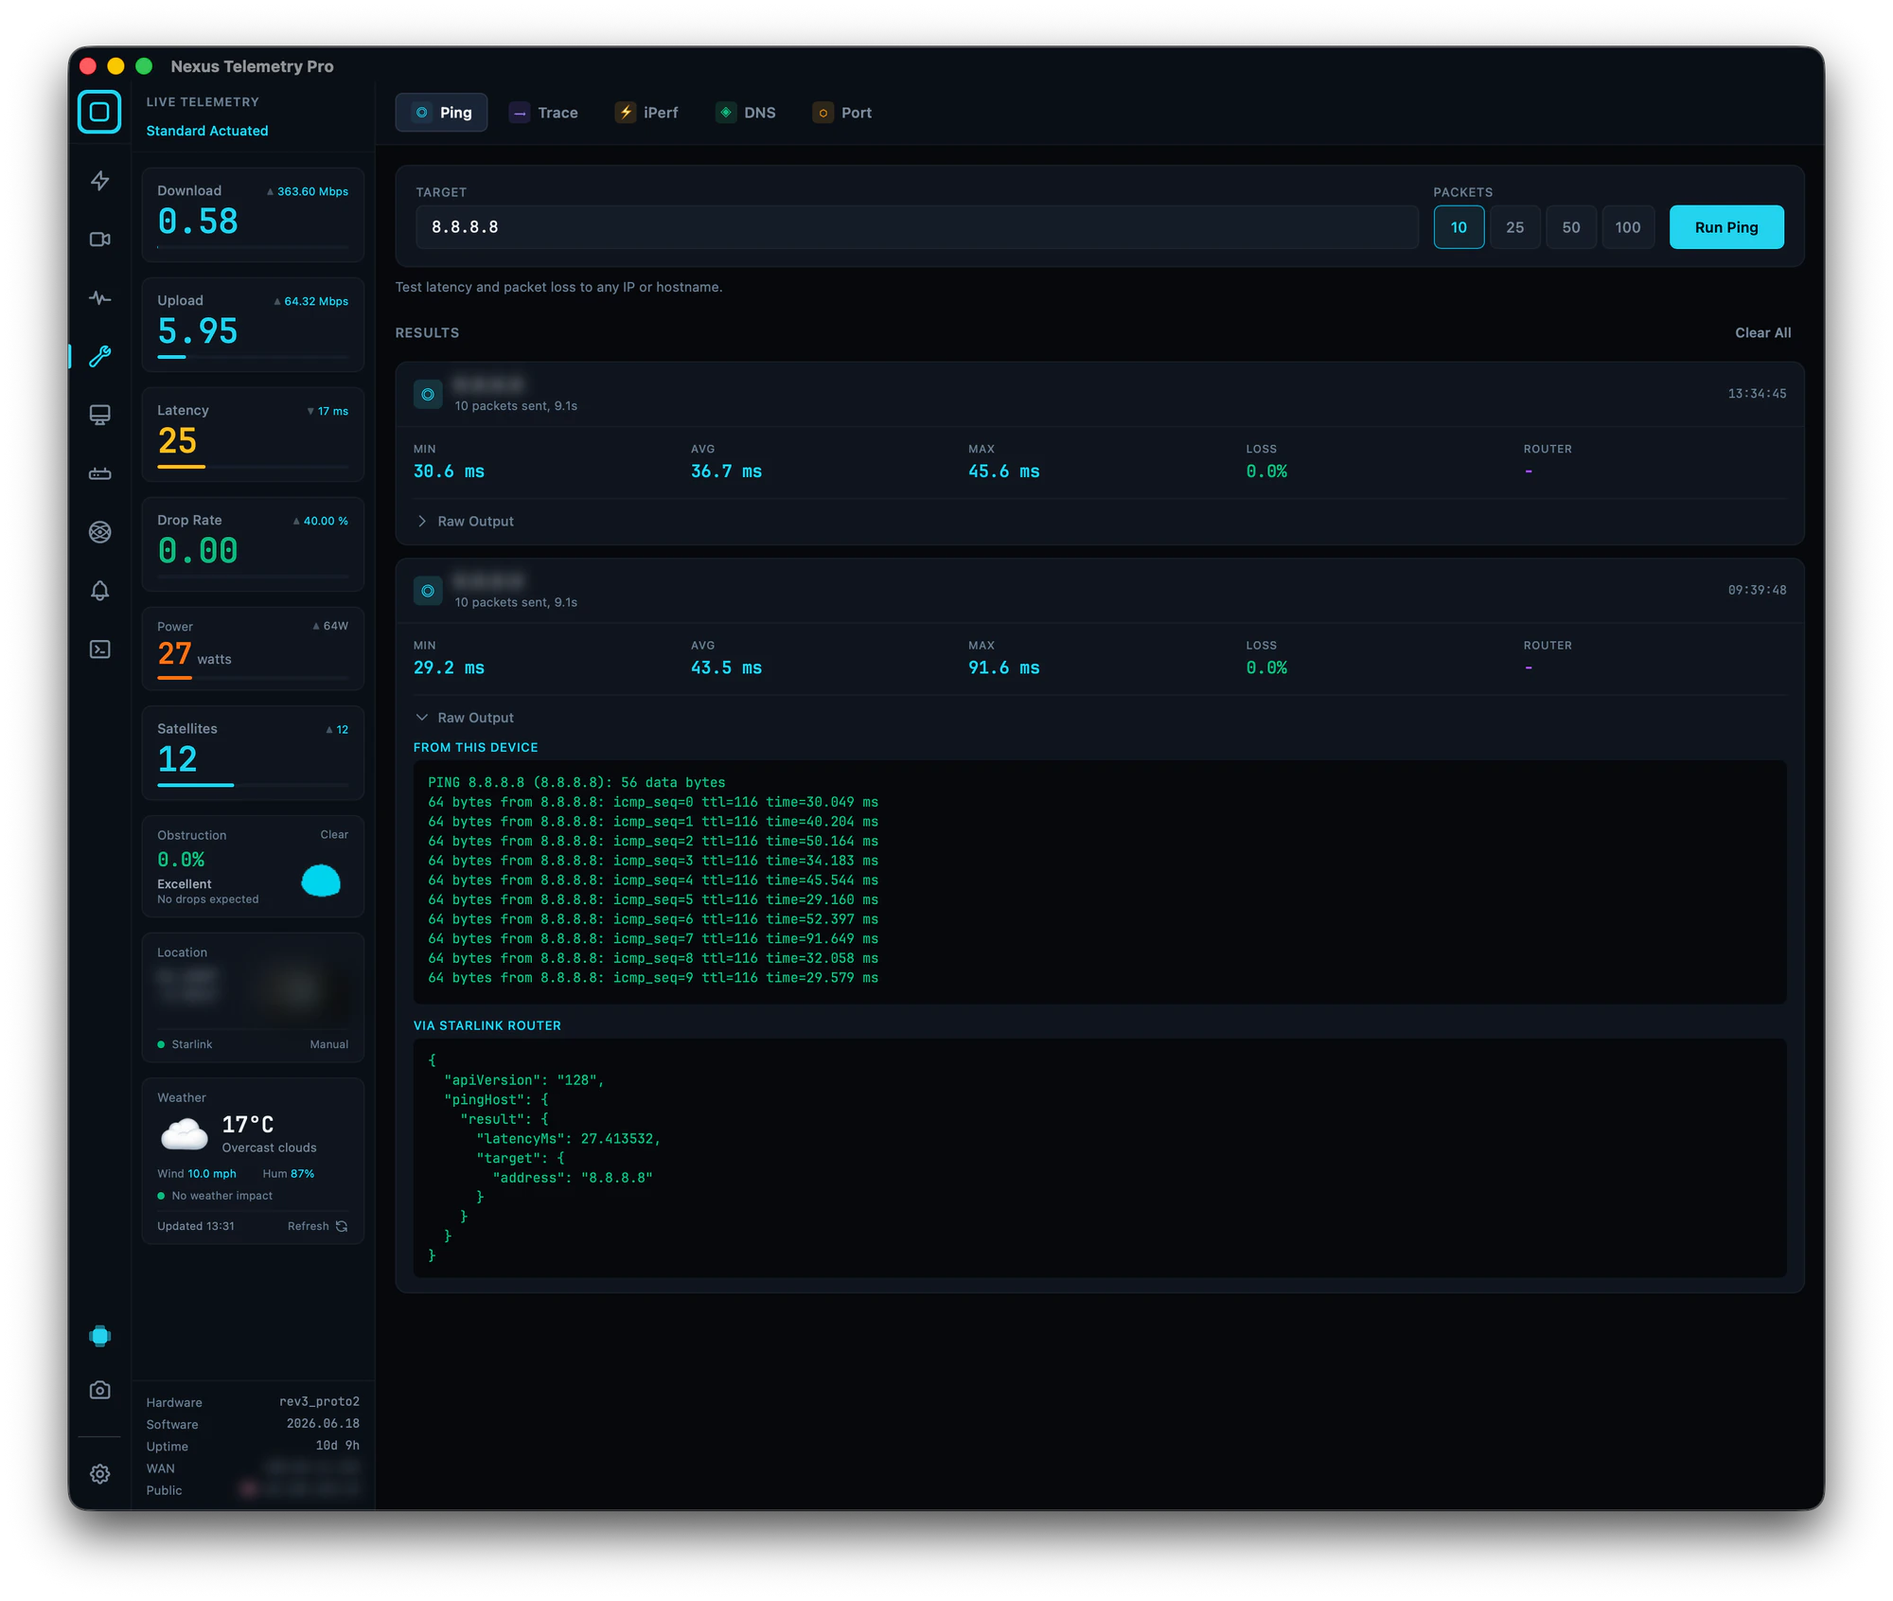Switch to the Port tab
The width and height of the screenshot is (1893, 1601).
[x=843, y=113]
